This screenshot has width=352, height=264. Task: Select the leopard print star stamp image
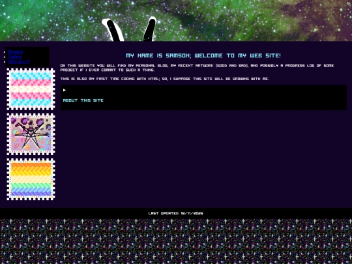31,134
